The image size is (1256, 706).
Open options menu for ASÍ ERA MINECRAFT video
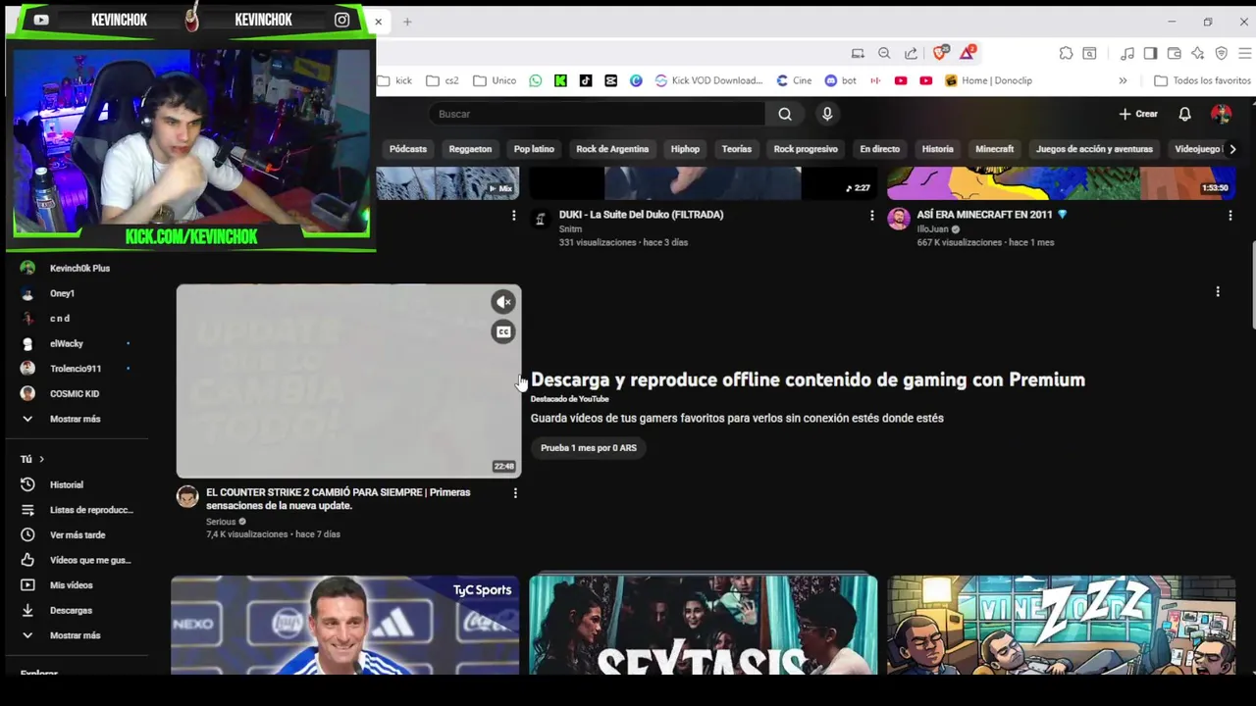point(1230,215)
